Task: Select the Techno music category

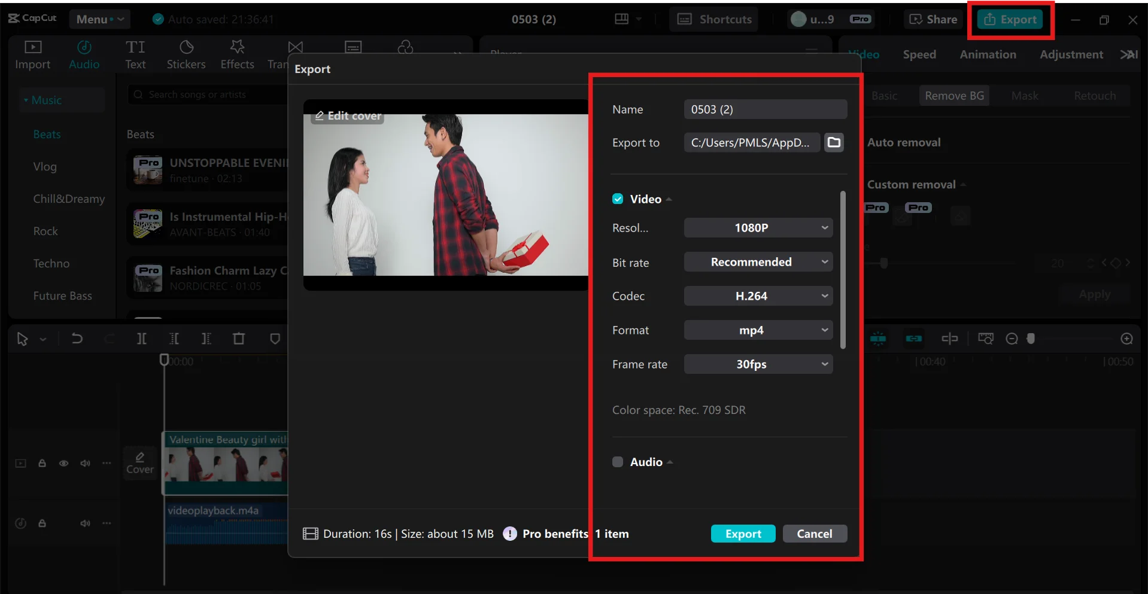Action: 51,264
